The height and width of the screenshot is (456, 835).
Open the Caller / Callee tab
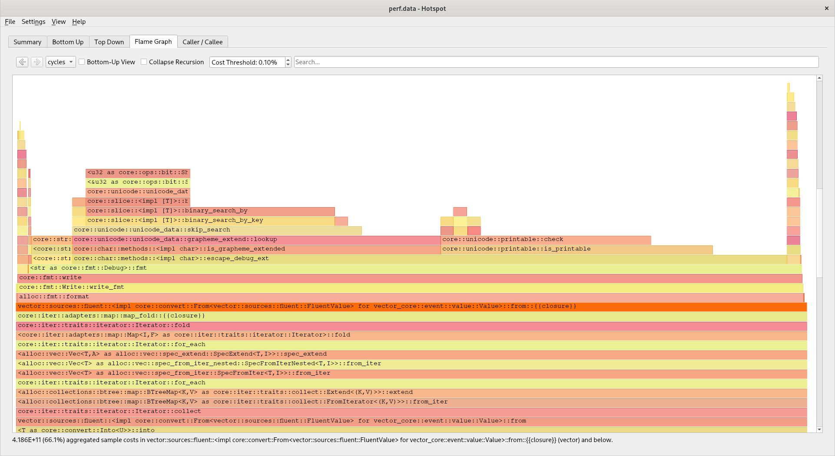pos(202,42)
